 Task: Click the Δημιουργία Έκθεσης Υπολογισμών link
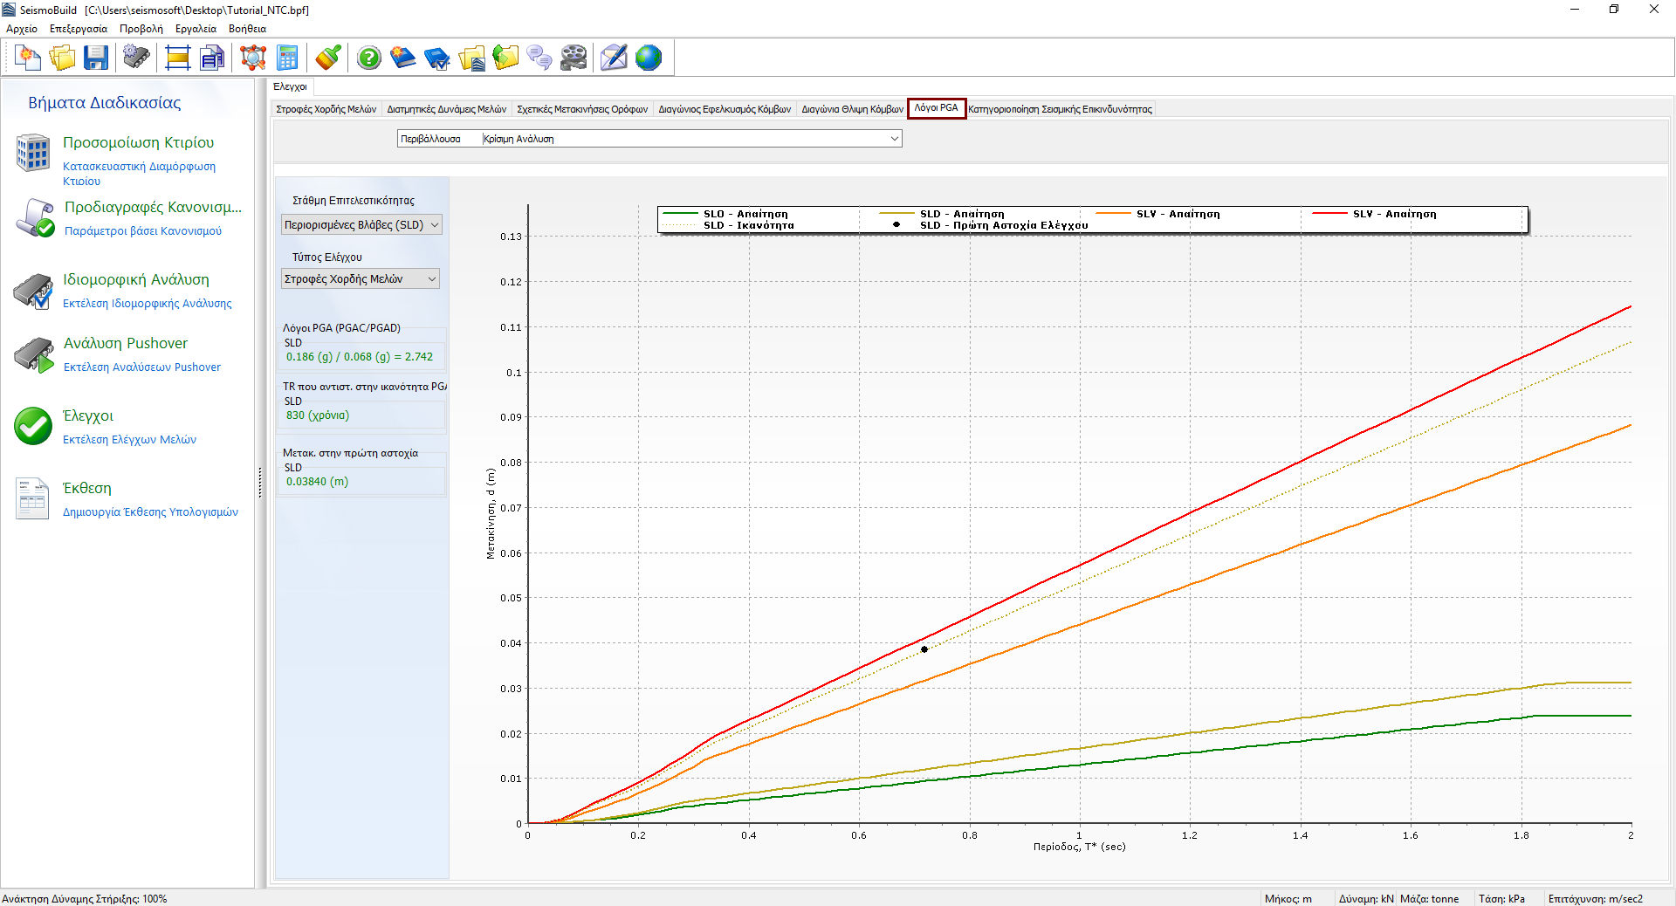coord(150,512)
